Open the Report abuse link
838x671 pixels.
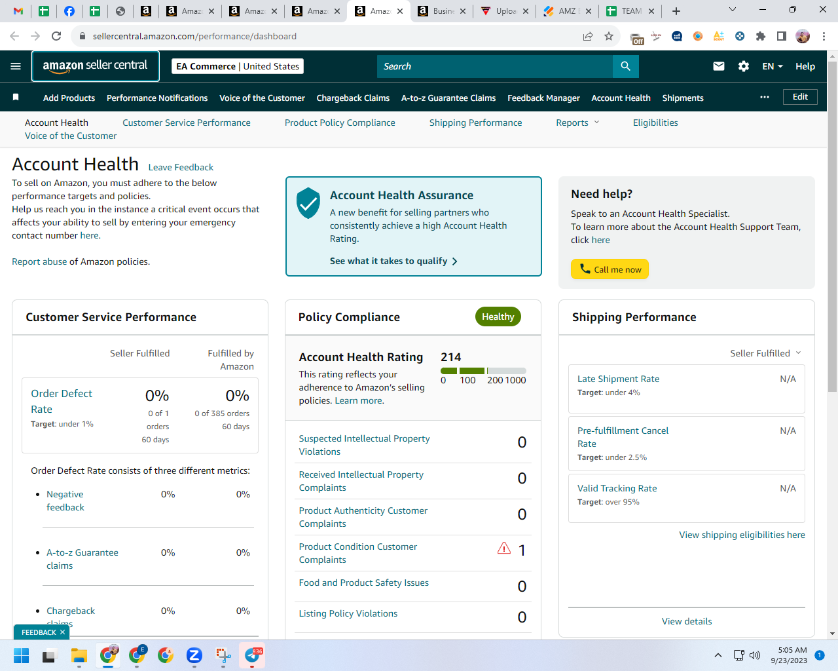click(x=39, y=261)
